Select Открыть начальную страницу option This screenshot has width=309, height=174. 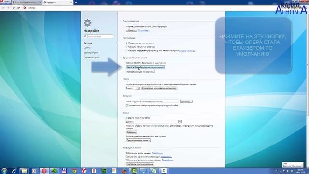[126, 47]
